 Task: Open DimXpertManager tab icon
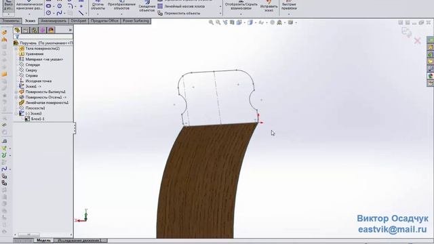(43, 30)
